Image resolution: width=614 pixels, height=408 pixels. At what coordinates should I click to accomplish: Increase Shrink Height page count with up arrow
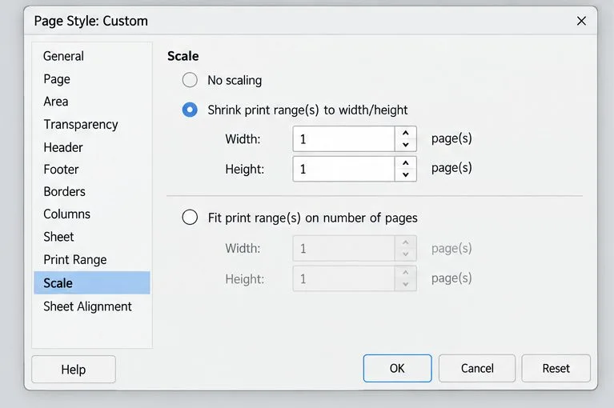click(406, 163)
